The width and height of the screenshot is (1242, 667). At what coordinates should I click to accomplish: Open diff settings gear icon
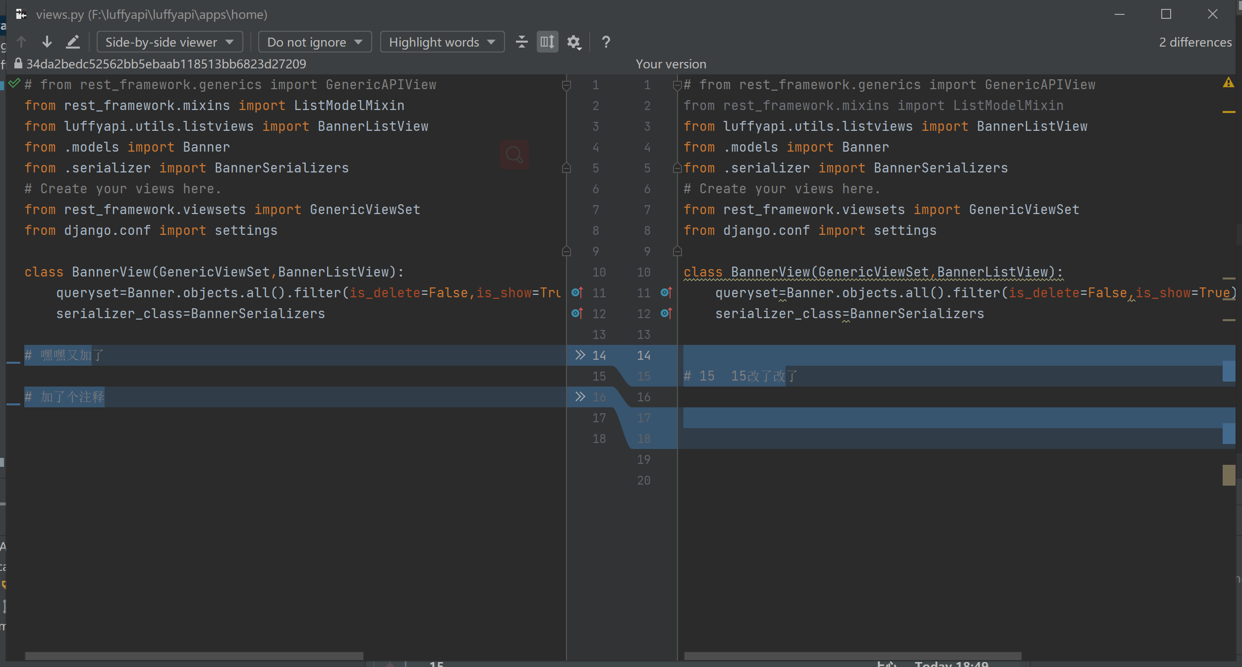click(573, 42)
